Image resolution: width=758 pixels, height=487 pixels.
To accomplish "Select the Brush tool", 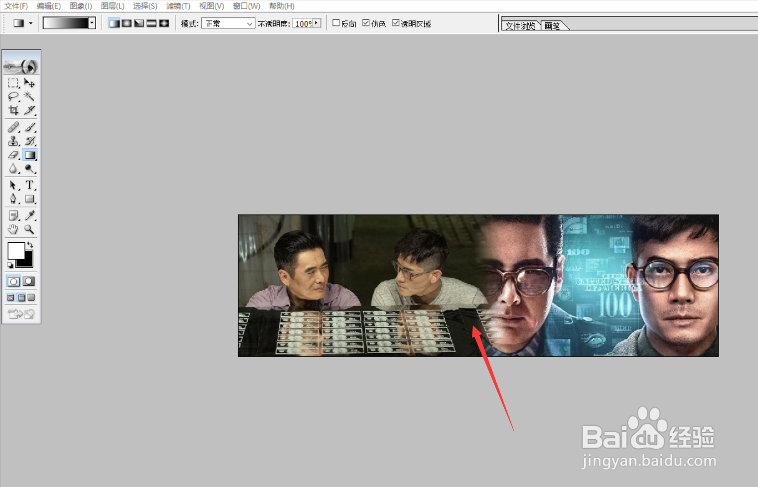I will (x=29, y=127).
